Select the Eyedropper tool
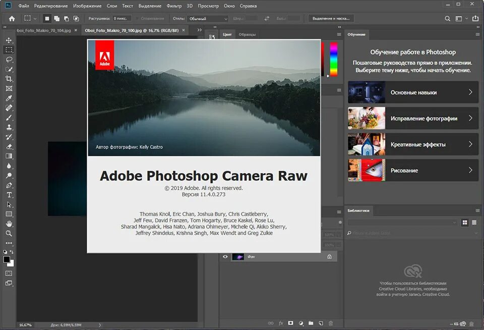 pyautogui.click(x=9, y=98)
